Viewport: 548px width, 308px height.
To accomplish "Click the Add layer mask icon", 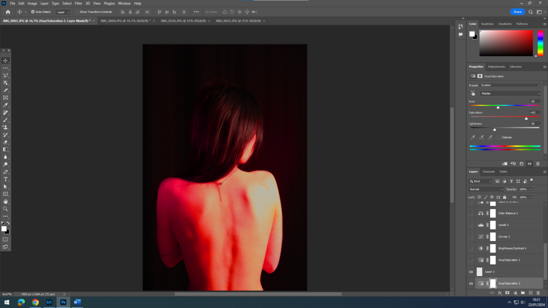I will point(507,293).
